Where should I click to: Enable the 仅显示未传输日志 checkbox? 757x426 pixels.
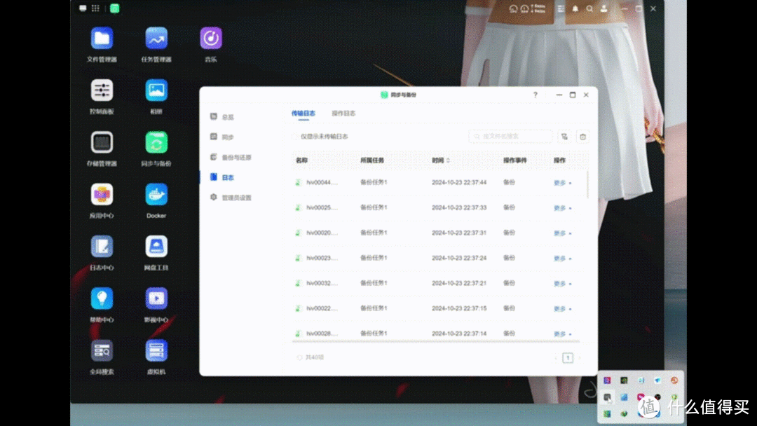point(295,137)
